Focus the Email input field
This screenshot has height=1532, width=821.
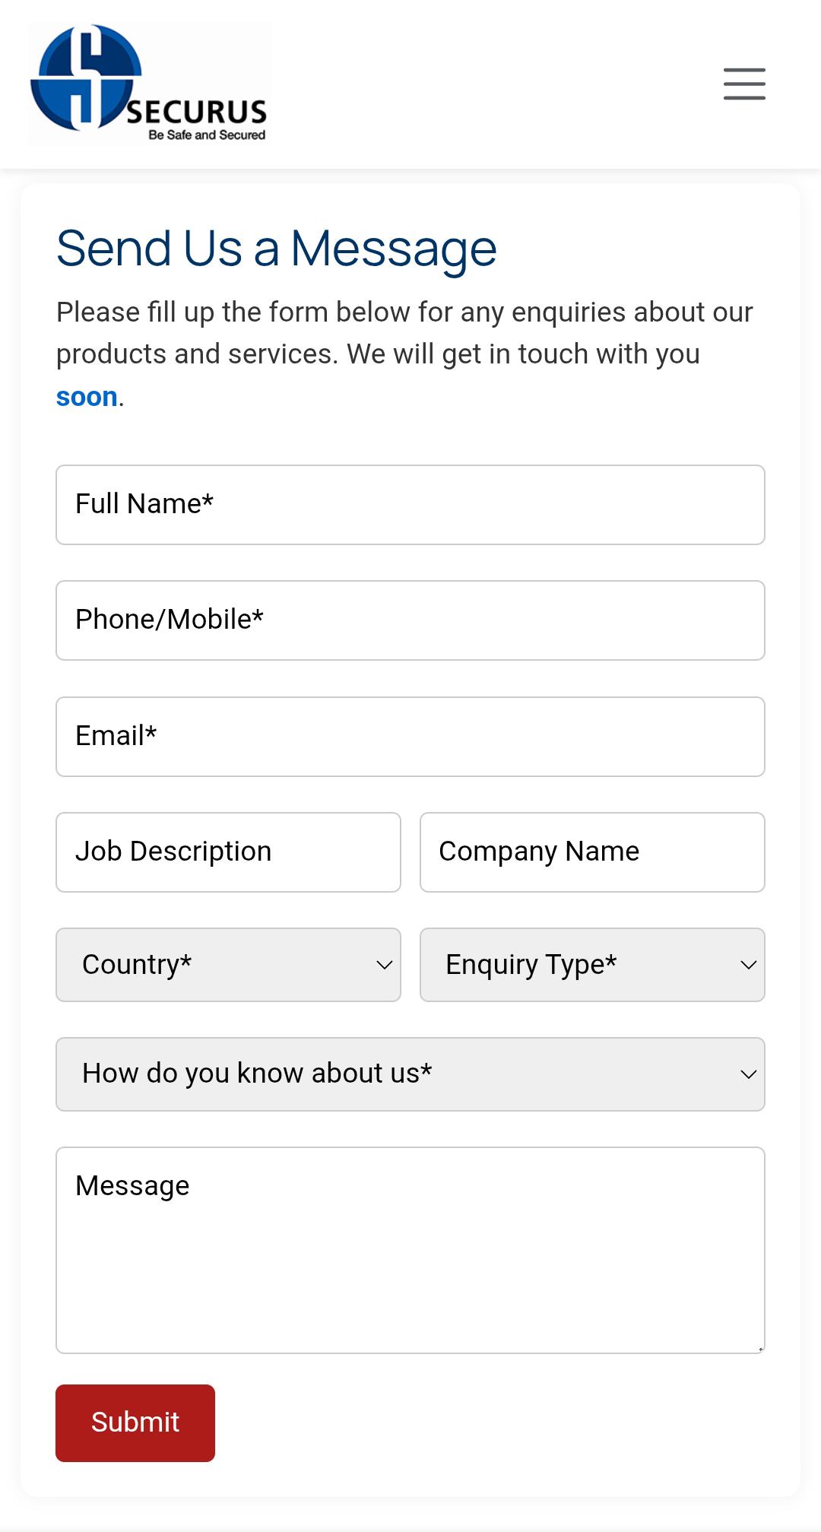click(x=410, y=736)
